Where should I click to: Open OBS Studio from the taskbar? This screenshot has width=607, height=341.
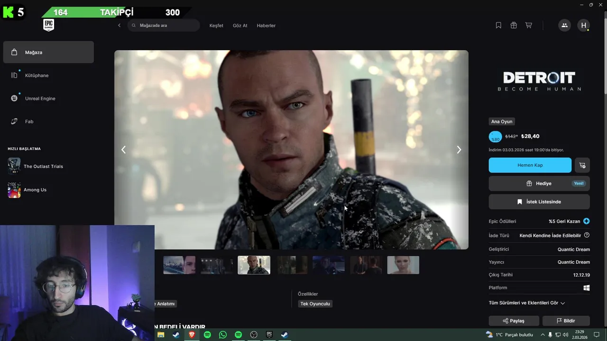[x=254, y=335]
